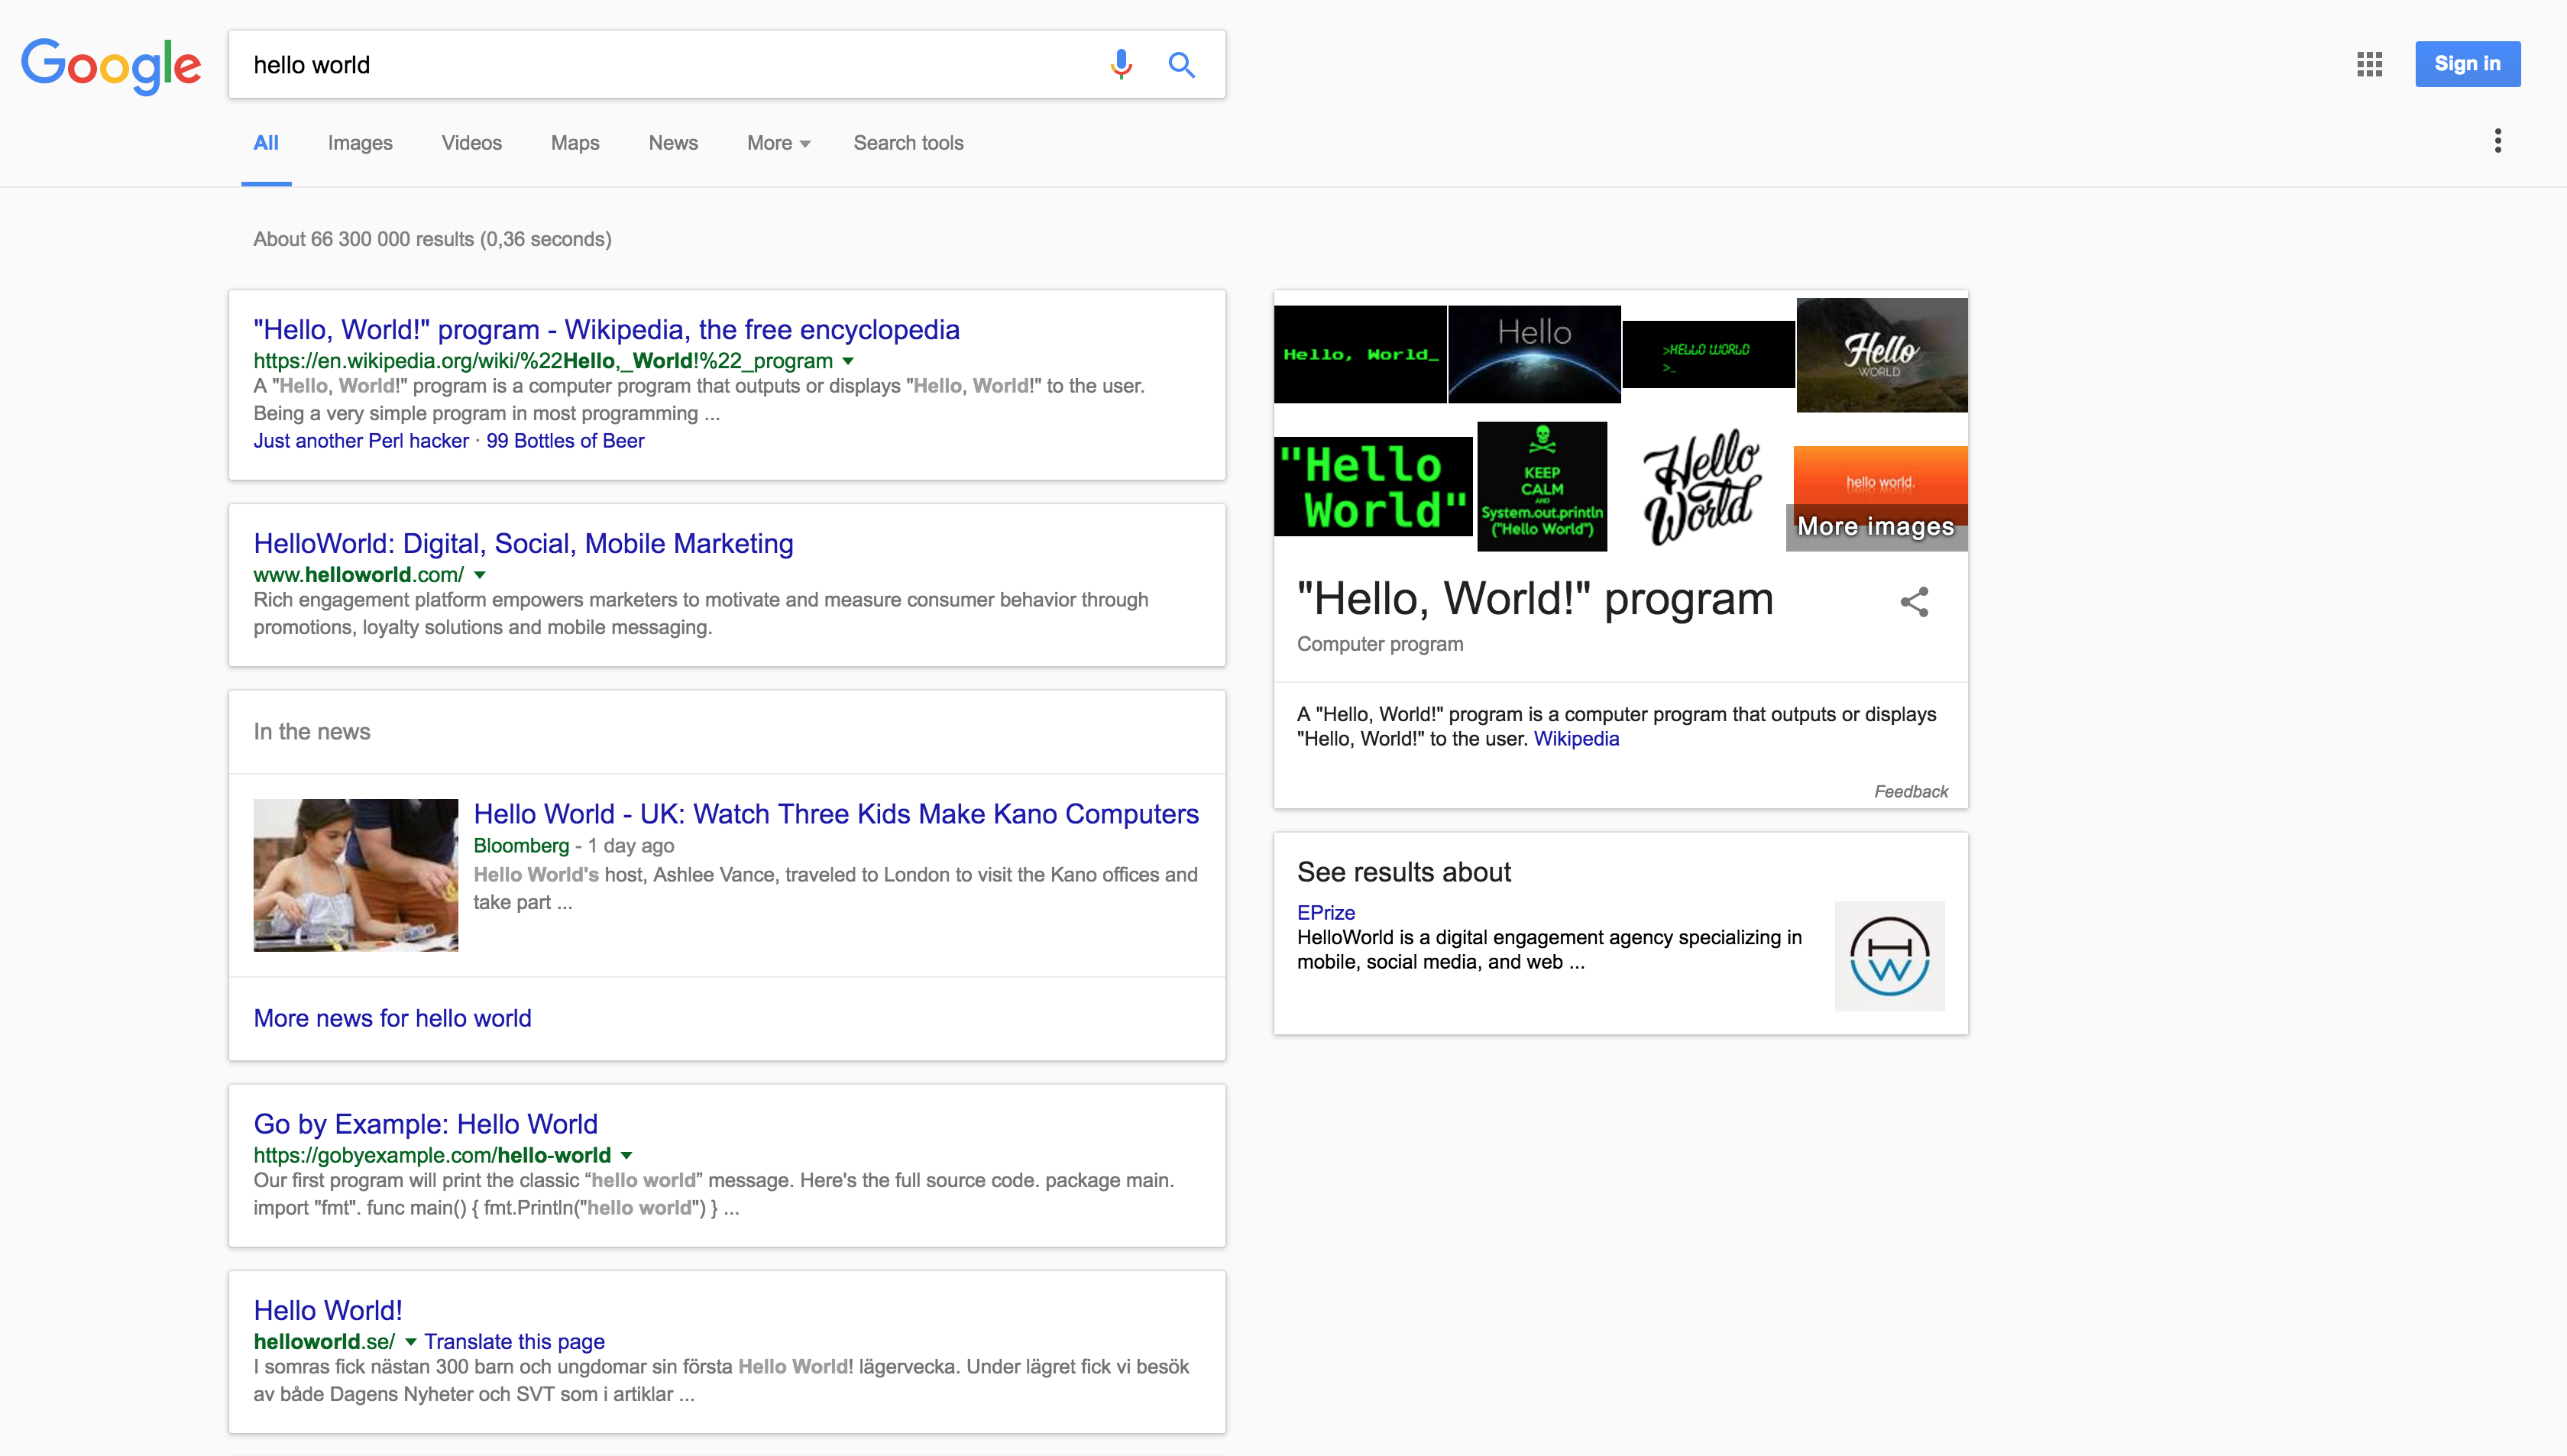Expand the Wikipedia result URL dropdown arrow

click(848, 361)
